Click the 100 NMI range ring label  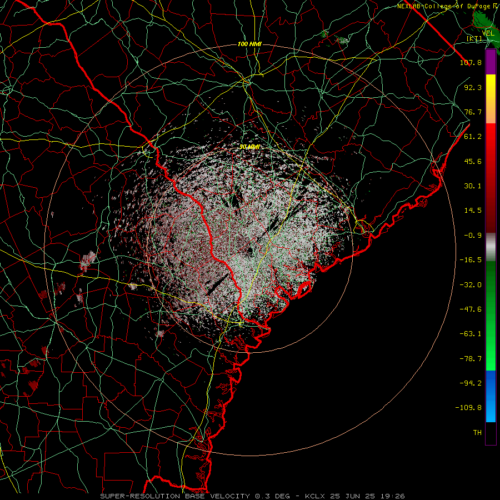click(x=249, y=44)
